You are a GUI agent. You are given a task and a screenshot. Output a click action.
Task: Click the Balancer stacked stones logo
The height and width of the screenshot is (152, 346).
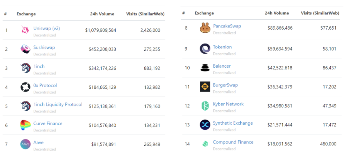[x=205, y=68]
